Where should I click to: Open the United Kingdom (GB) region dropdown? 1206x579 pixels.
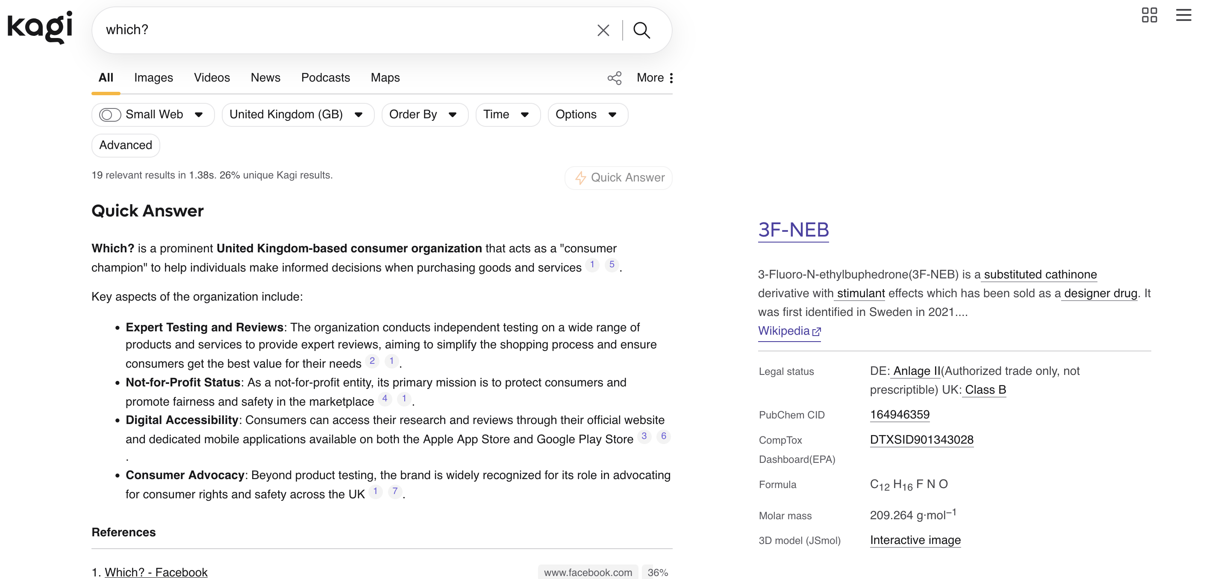(298, 114)
